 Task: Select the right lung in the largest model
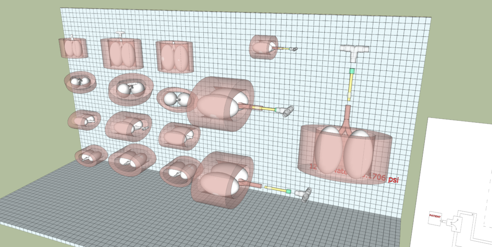click(360, 153)
